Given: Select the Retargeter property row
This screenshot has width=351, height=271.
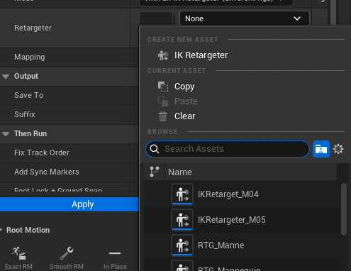Looking at the screenshot, I should [69, 28].
